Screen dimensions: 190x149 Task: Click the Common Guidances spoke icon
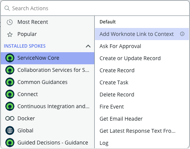pos(10,82)
